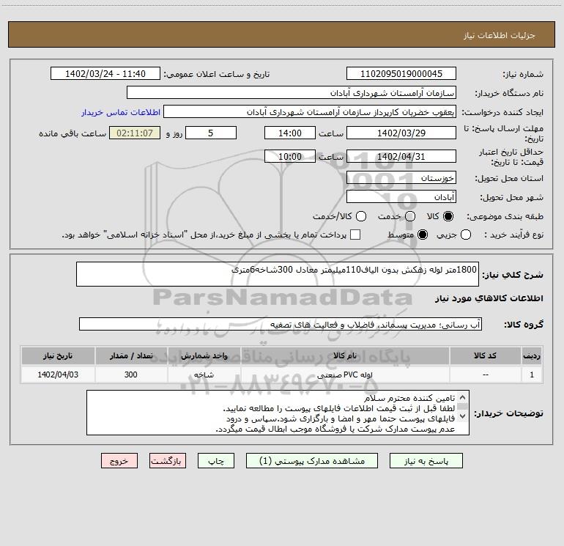Click the بازگشت back button
Image resolution: width=564 pixels, height=546 pixels.
coord(168,461)
